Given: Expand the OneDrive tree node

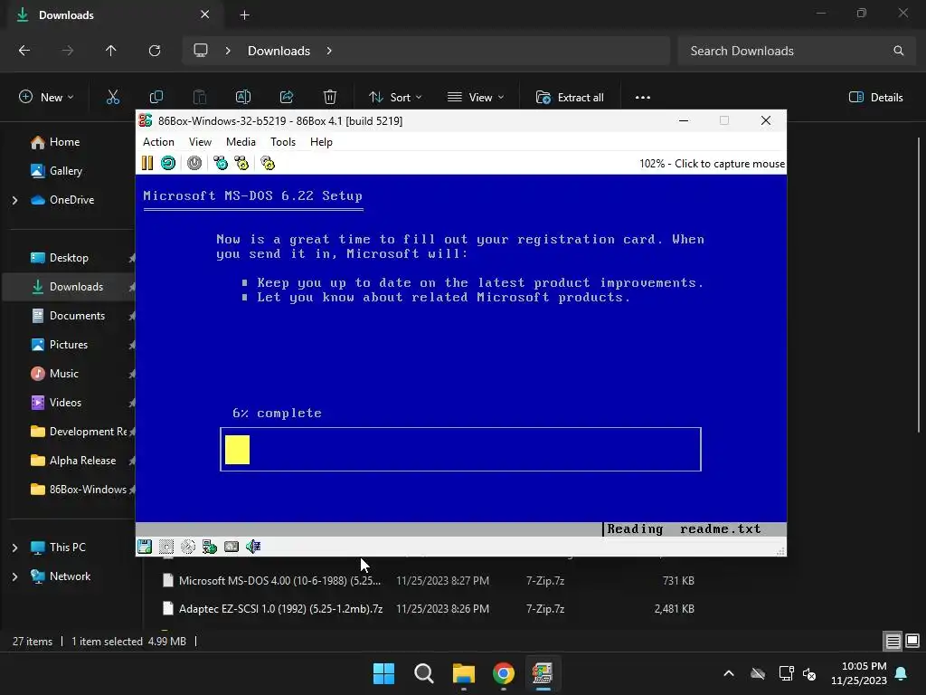Looking at the screenshot, I should click(x=14, y=200).
